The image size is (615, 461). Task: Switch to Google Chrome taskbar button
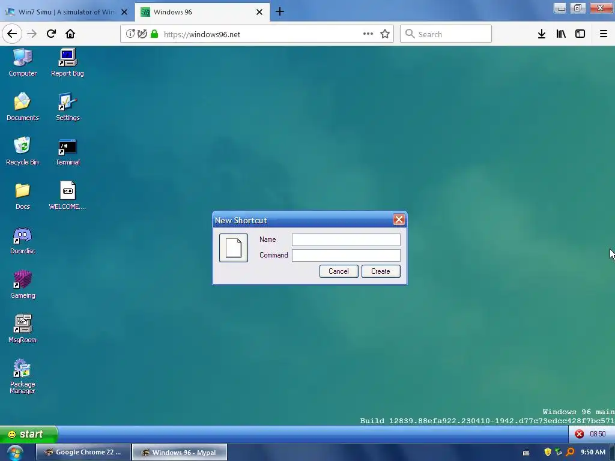pos(83,452)
